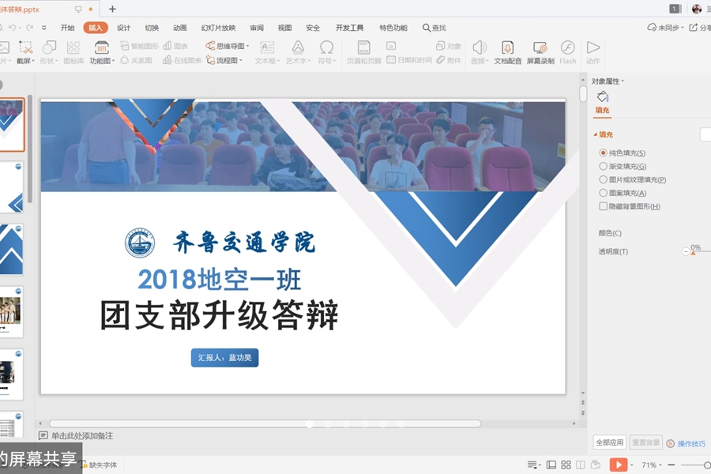Check 隐藏背景图形 hide background graphics

(603, 206)
